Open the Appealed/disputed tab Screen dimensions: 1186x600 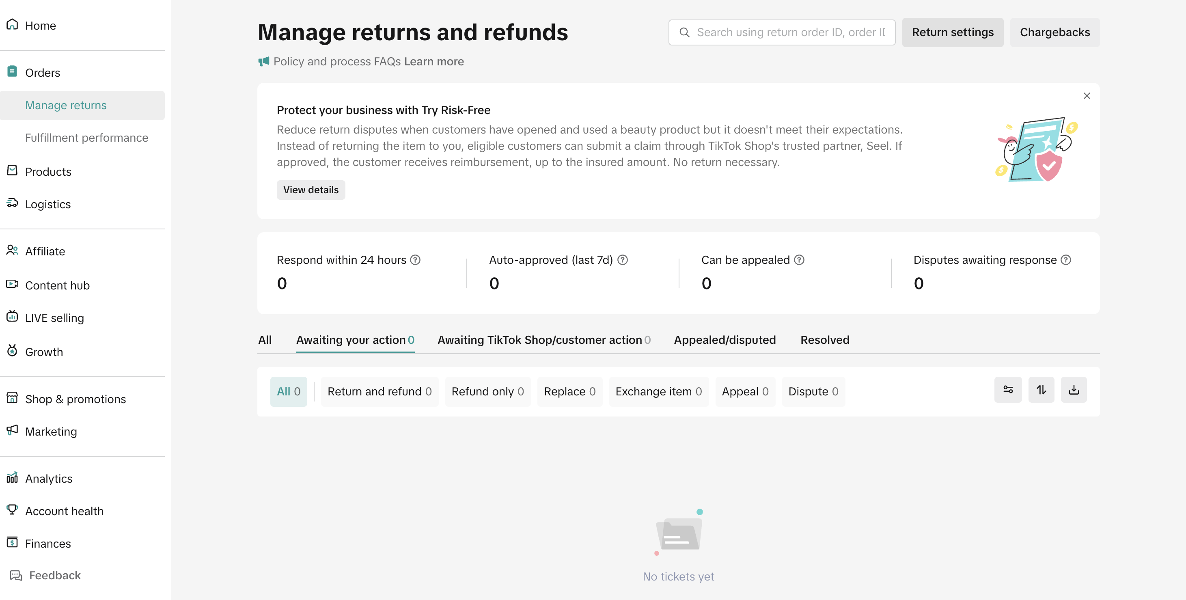point(725,340)
